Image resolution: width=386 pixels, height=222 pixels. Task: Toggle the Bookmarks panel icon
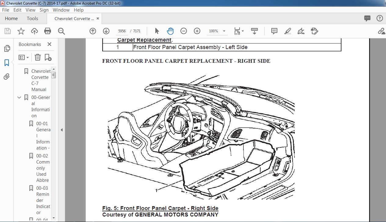pos(7,63)
